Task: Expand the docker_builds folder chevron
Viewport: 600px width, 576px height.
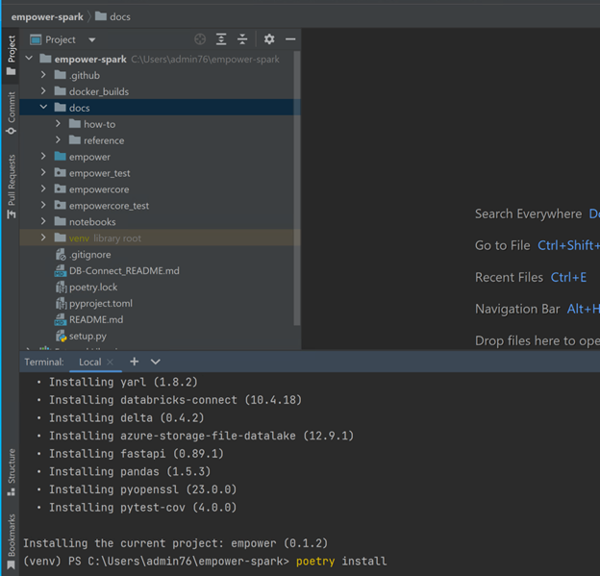Action: [43, 91]
